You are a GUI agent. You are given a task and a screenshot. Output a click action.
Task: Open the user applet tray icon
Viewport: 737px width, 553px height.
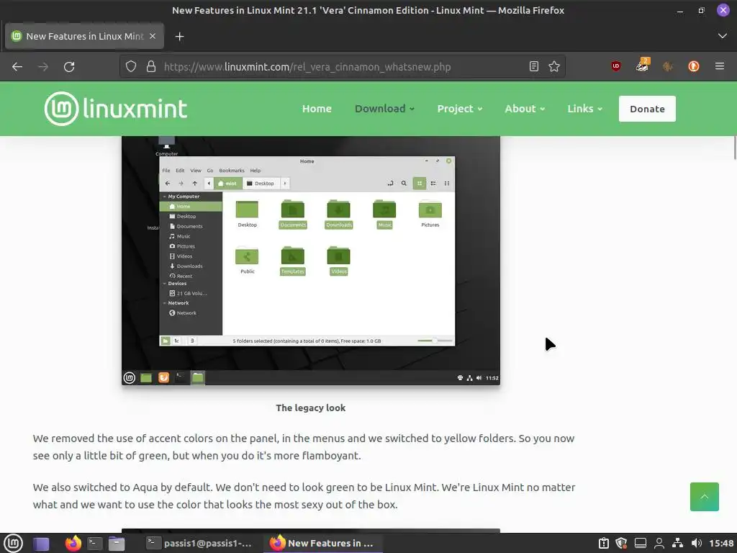coord(659,544)
